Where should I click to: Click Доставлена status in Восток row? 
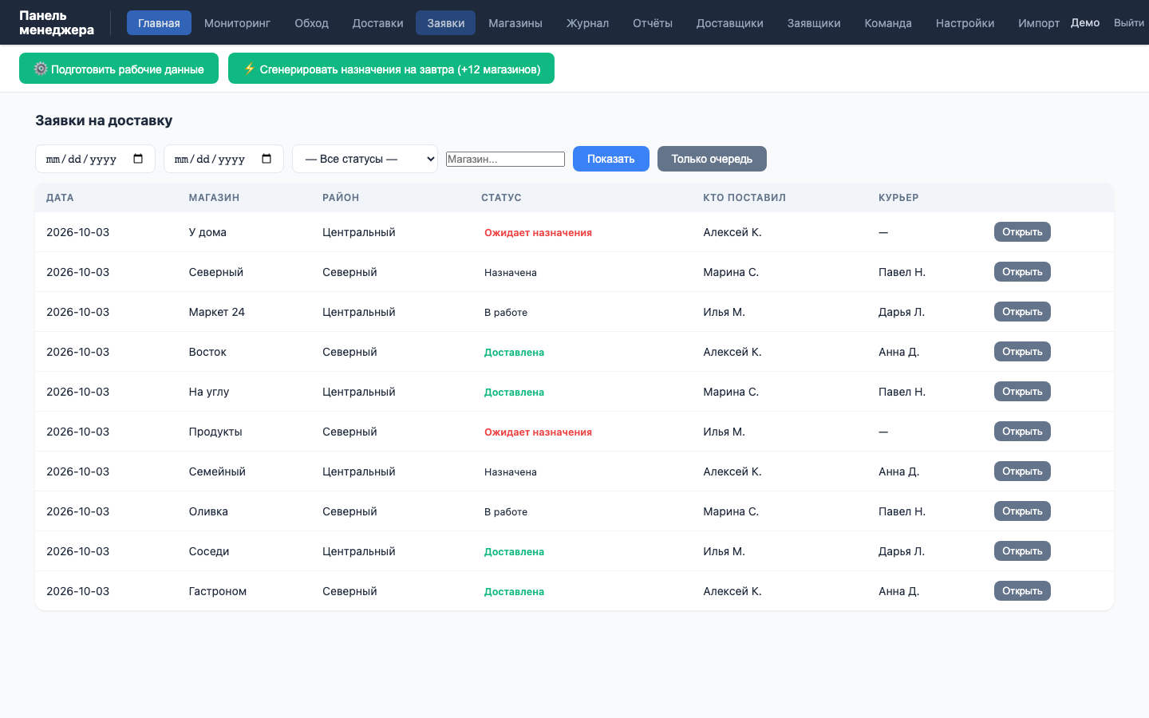click(514, 352)
